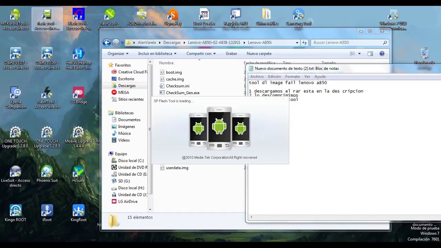
Task: Open Organizar dropdown menu
Action: (118, 53)
